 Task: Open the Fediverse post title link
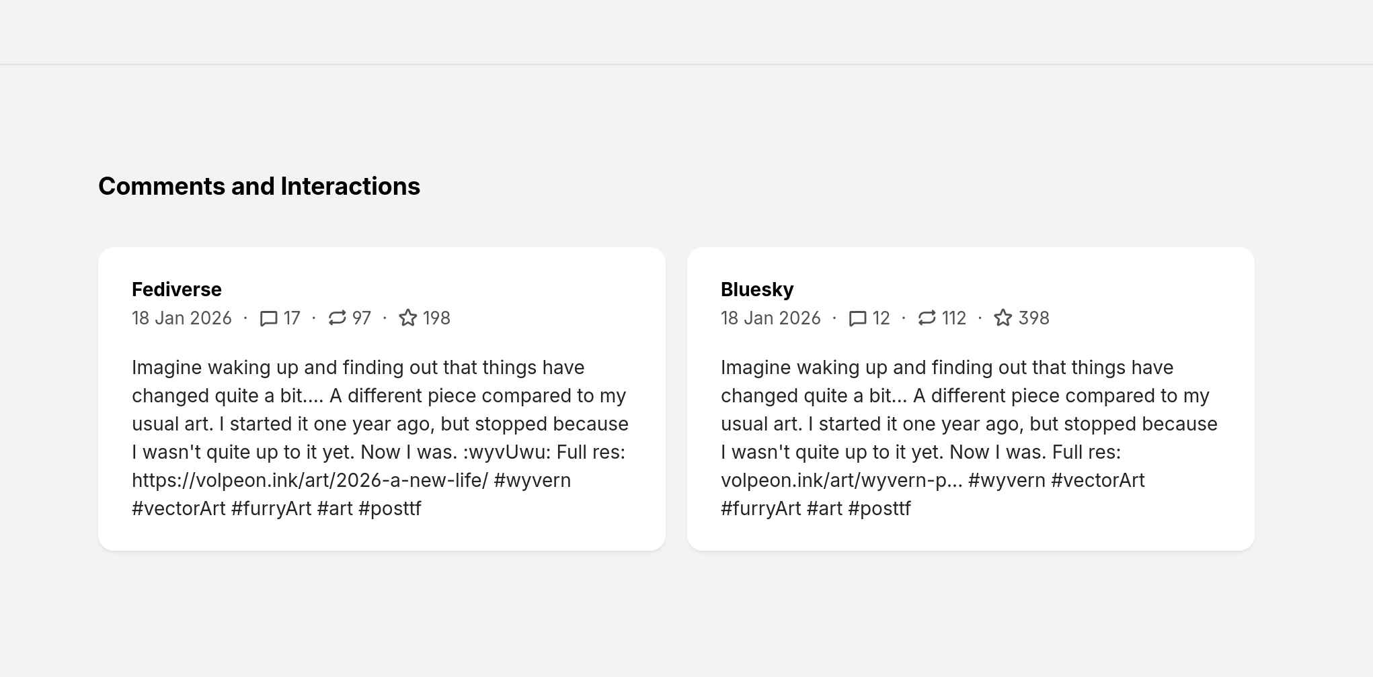tap(176, 289)
